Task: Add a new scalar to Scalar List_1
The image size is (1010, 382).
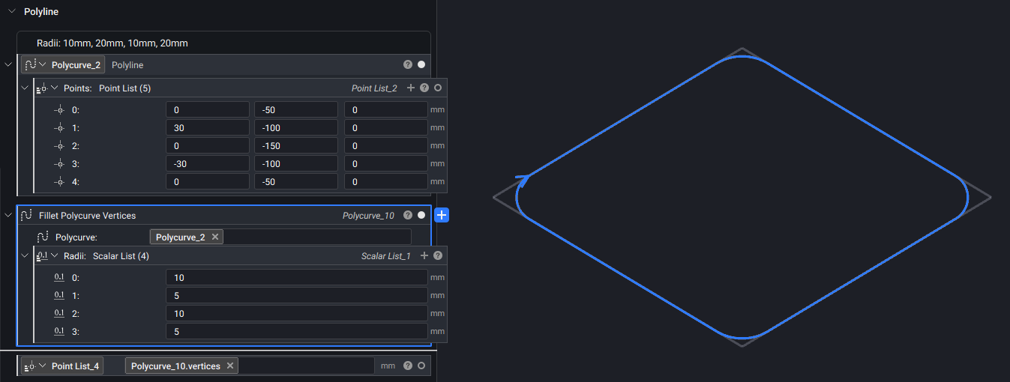Action: point(424,256)
